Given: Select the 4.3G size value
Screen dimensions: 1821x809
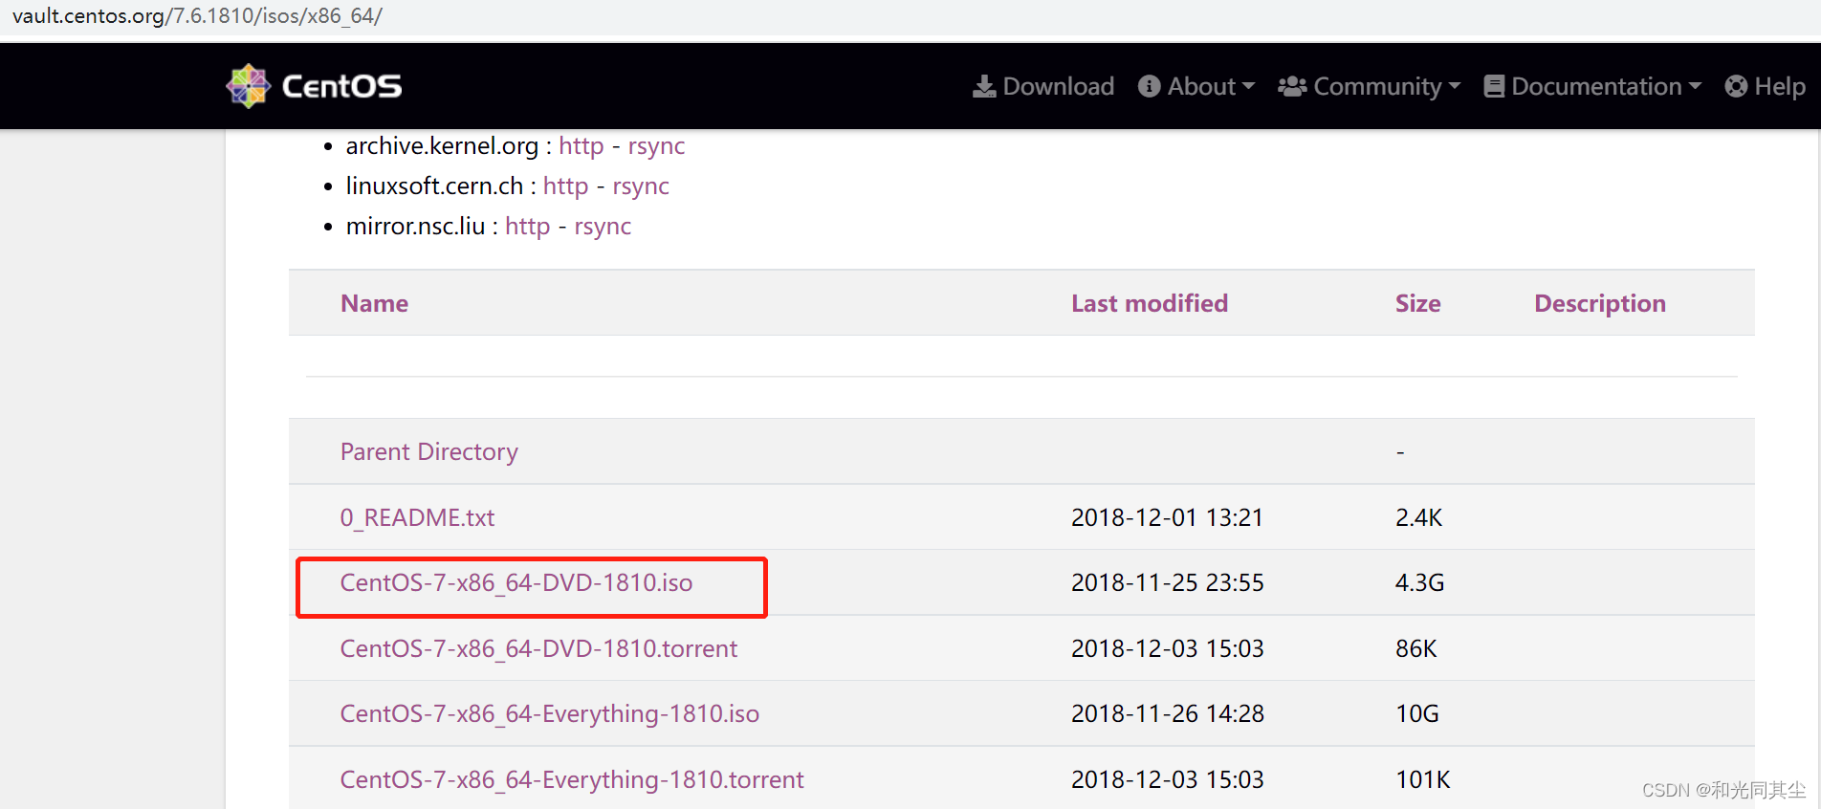Looking at the screenshot, I should [1419, 582].
